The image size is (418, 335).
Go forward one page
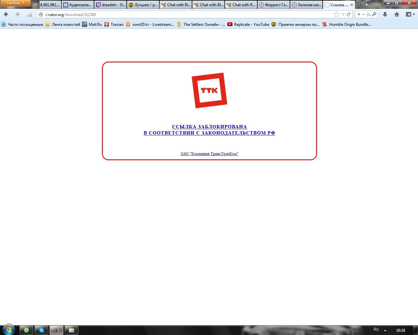point(17,14)
